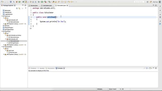This screenshot has width=162, height=91.
Task: Click the green Spring 'G' toolbar icon
Action: coord(19,2)
